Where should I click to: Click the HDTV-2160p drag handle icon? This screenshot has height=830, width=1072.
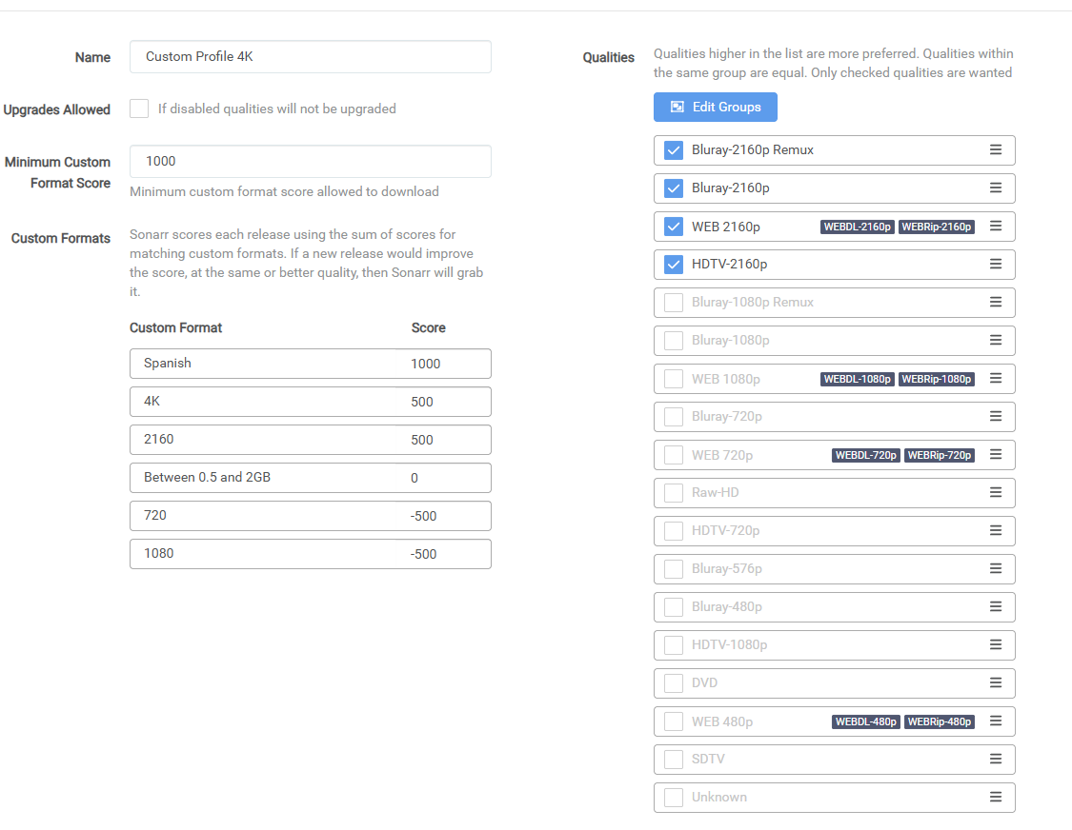tap(995, 265)
